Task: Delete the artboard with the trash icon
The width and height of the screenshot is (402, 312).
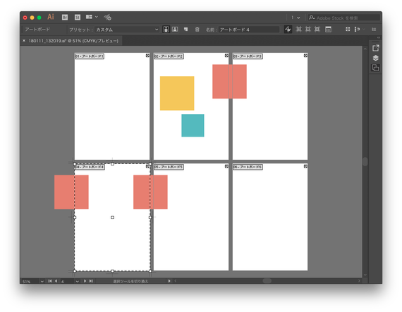Action: [197, 30]
